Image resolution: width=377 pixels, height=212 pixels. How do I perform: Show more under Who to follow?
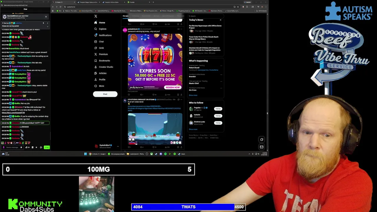193,129
